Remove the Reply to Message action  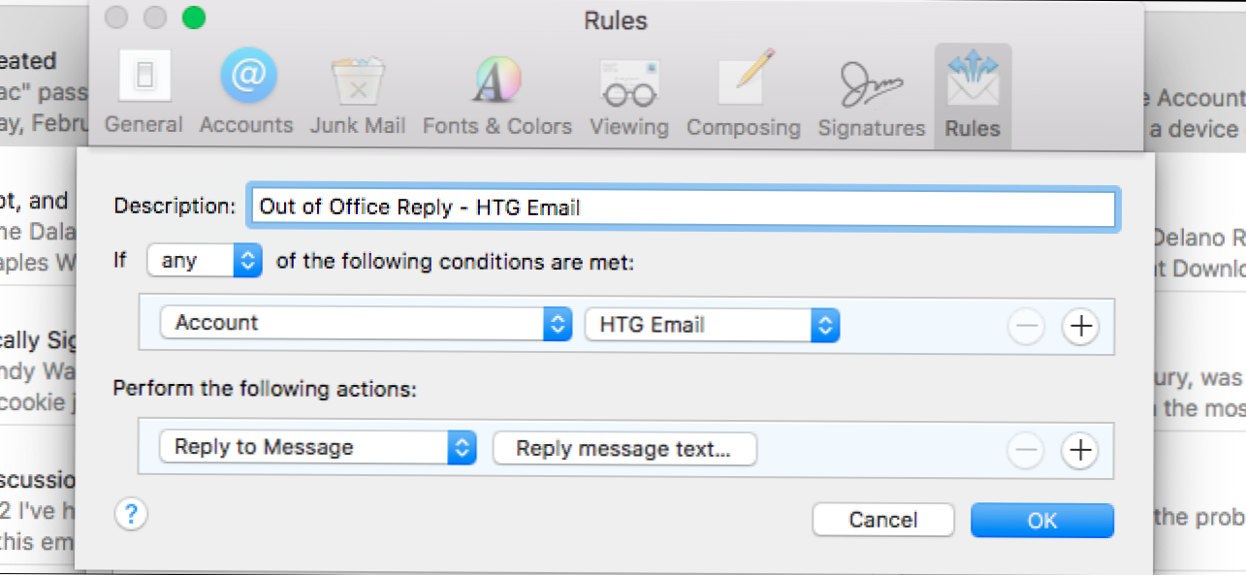click(1026, 450)
